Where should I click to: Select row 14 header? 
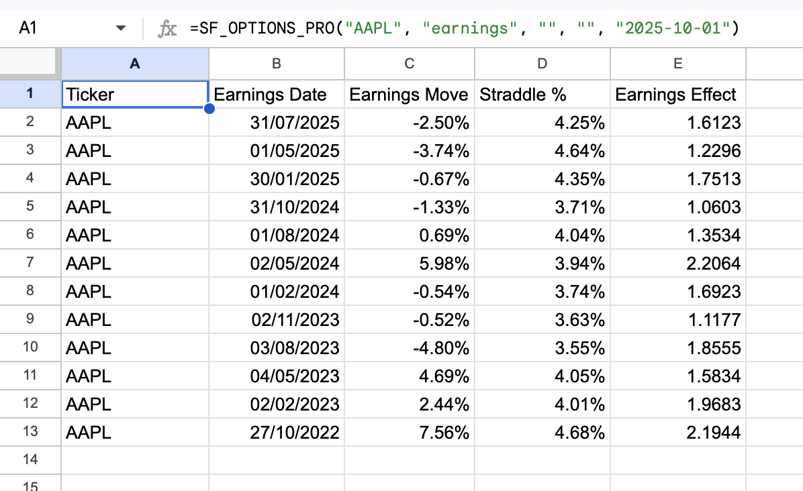(30, 459)
